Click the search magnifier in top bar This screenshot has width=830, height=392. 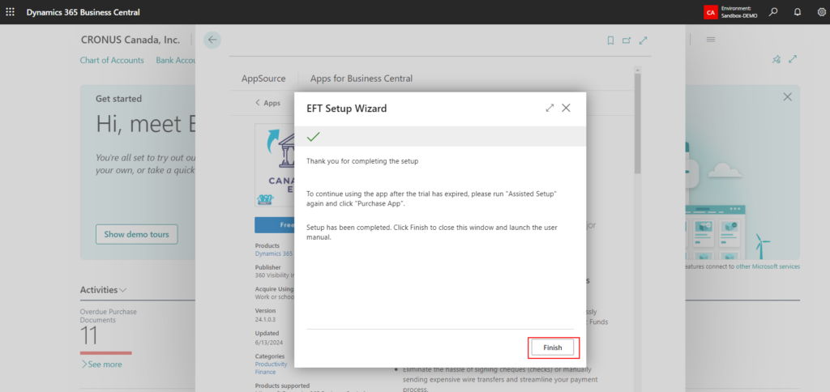(773, 11)
